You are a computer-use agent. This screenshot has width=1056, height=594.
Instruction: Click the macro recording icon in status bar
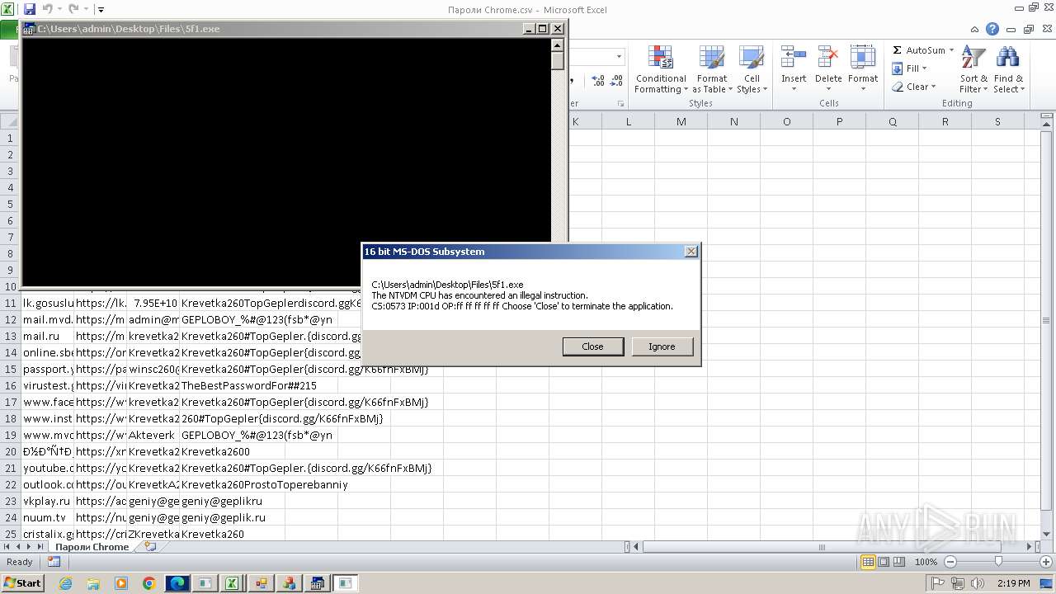coord(54,562)
